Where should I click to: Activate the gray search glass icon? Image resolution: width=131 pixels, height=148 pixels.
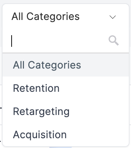[114, 41]
